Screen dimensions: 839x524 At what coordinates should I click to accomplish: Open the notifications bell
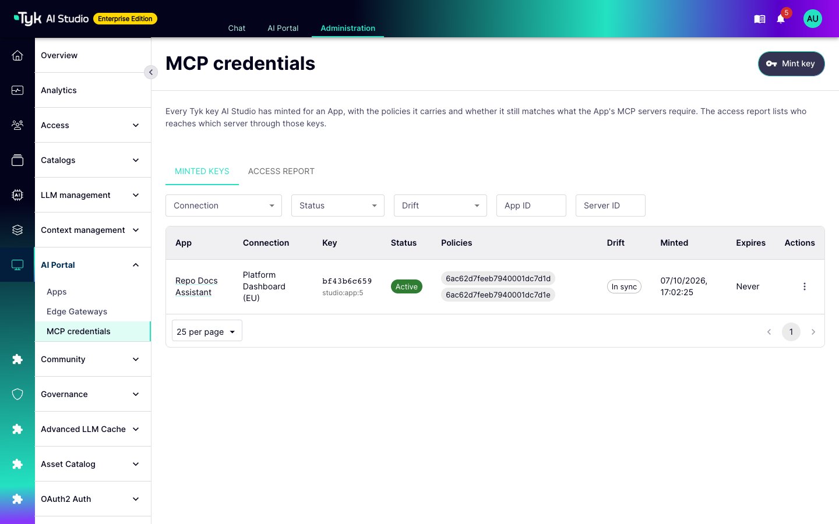[x=781, y=19]
